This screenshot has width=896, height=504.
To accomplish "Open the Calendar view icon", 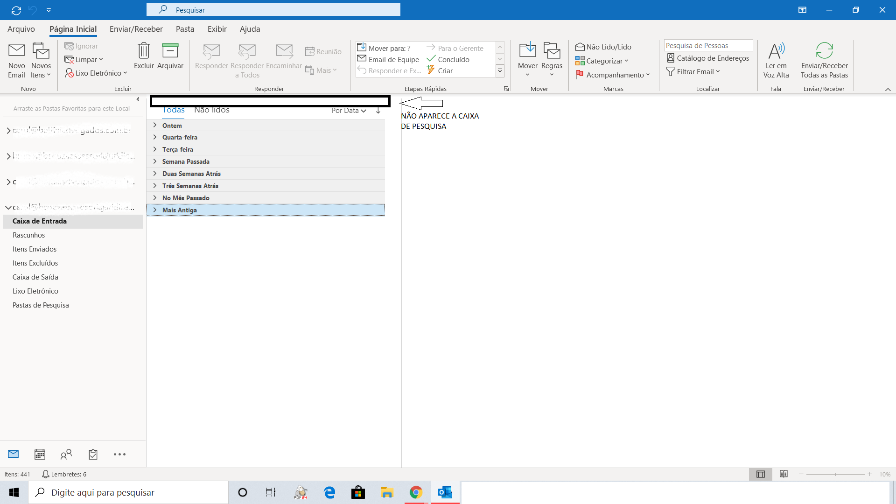I will 40,454.
